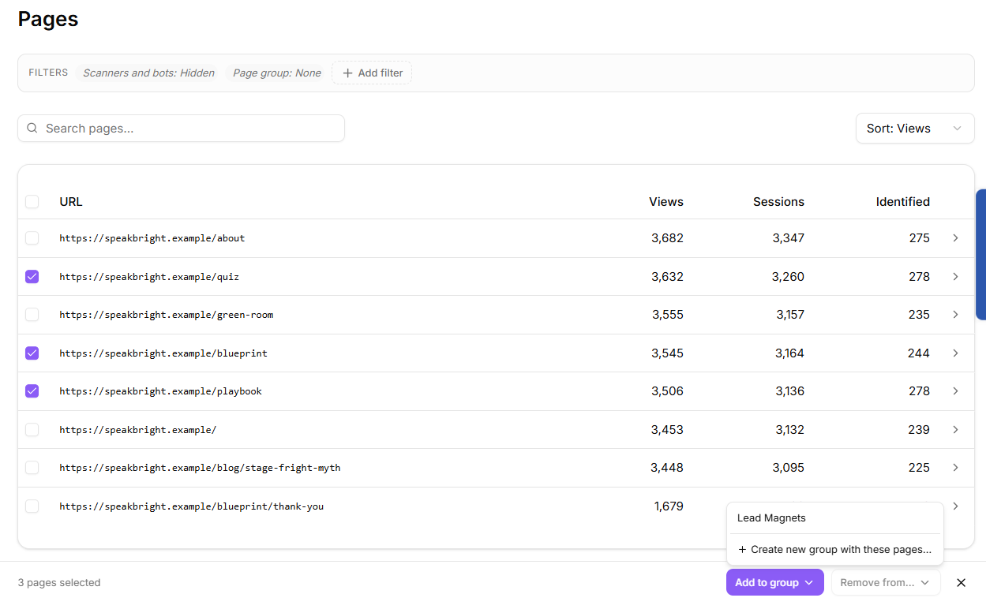This screenshot has height=609, width=986.
Task: Click the blog/stage-fright-myth URL text
Action: click(200, 468)
